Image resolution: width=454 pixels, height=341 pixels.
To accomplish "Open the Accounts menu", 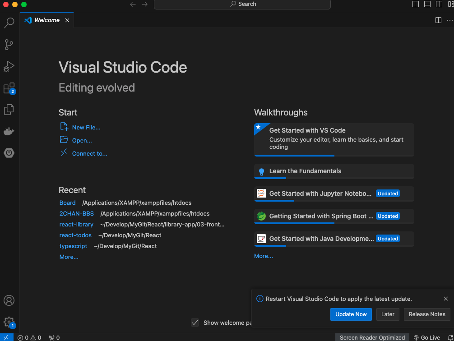I will 9,300.
